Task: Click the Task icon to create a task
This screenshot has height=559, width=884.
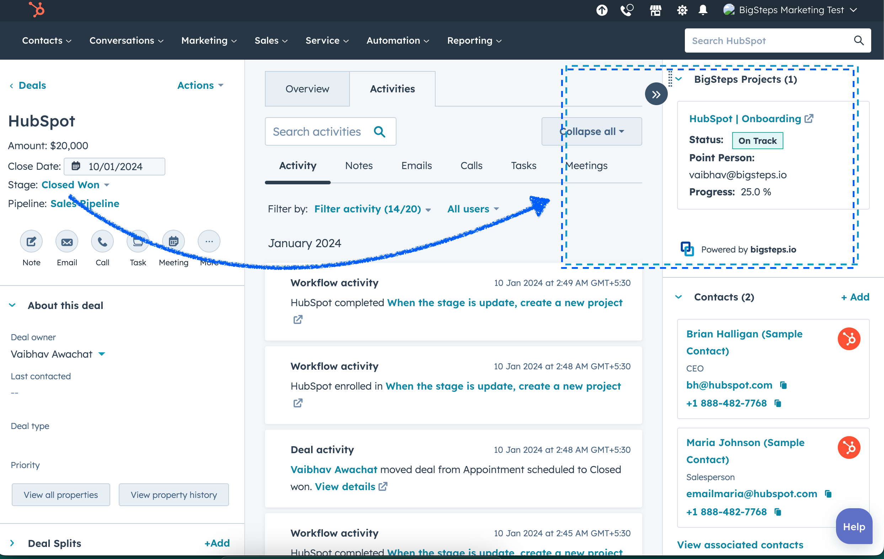Action: click(x=137, y=241)
